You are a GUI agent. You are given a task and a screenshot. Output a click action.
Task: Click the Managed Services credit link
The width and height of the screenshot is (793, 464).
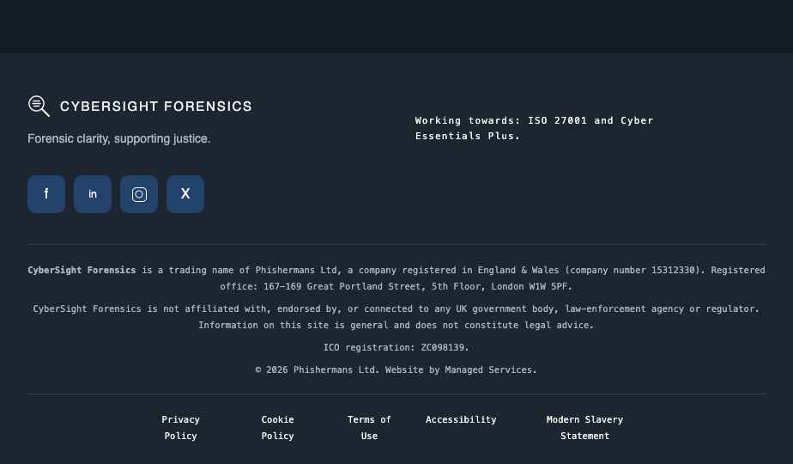[x=488, y=369]
